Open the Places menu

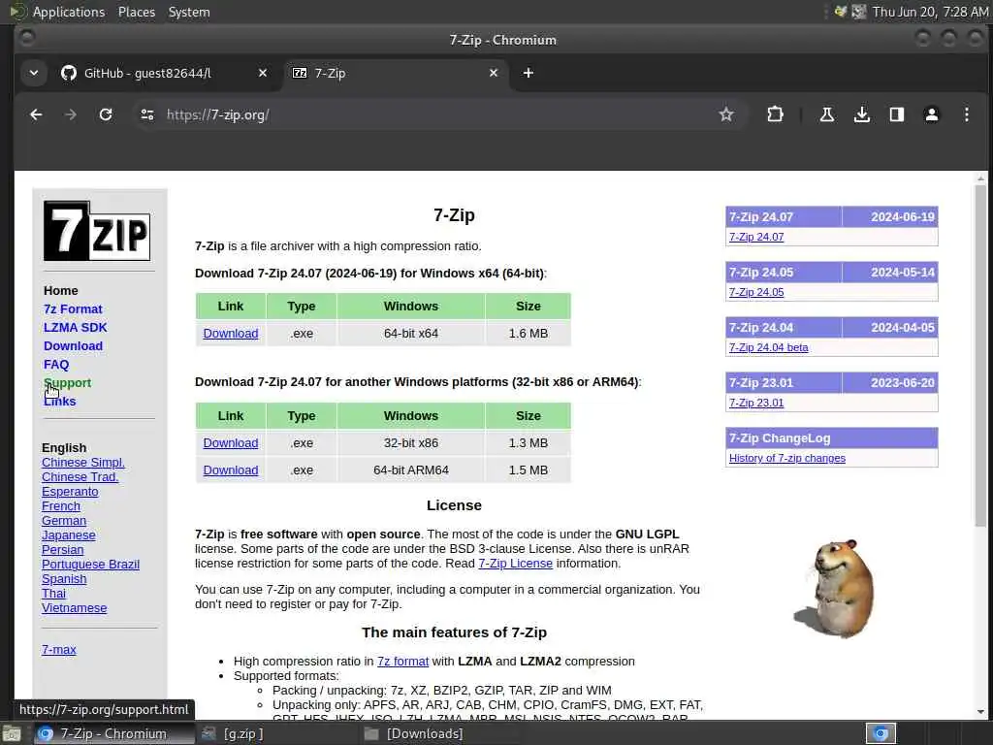(x=136, y=12)
